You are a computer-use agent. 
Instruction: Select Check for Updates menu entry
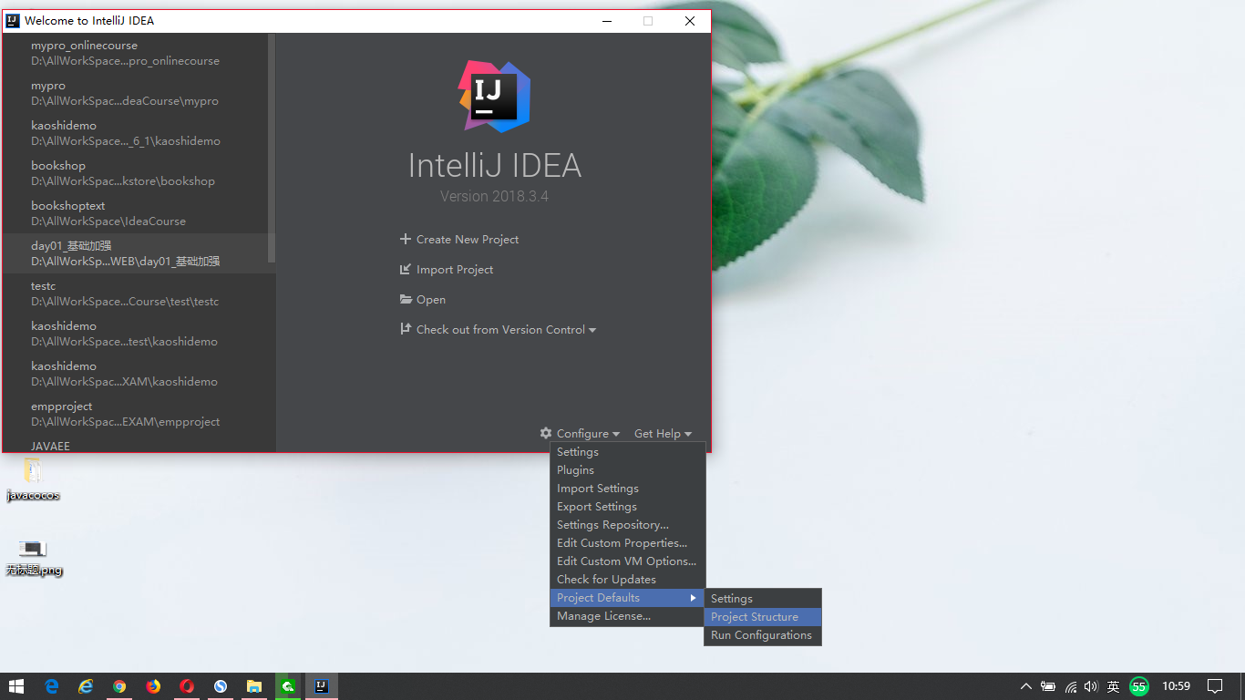pos(604,579)
